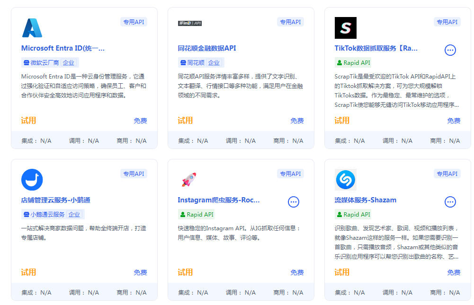The image size is (474, 305).
Task: Open the ellipsis menu on TikTok数据抓取服务 card
Action: pyautogui.click(x=450, y=50)
